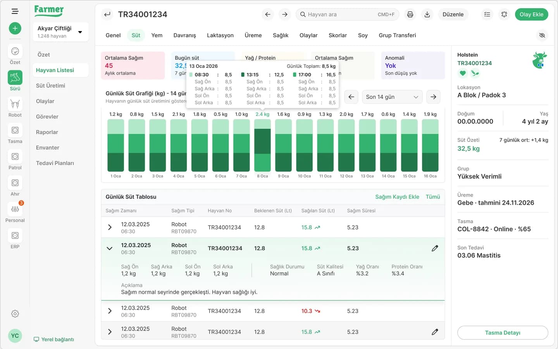This screenshot has width=558, height=349.
Task: Open the notifications bell
Action: [x=504, y=14]
